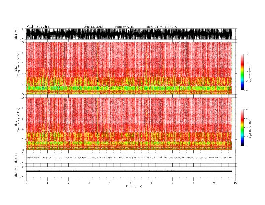265x205 pixels.
Task: Click the 'ch.3(V)' axis label
Action: [16, 158]
